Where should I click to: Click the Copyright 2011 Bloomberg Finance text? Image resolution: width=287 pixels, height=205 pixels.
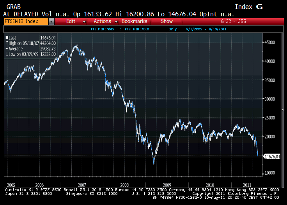(236, 194)
